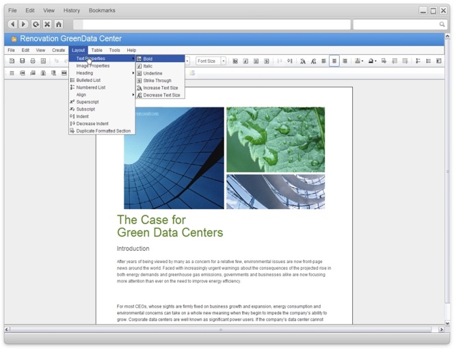The height and width of the screenshot is (352, 454).
Task: Click the 'The Case for Green Data Centers' heading
Action: (170, 226)
